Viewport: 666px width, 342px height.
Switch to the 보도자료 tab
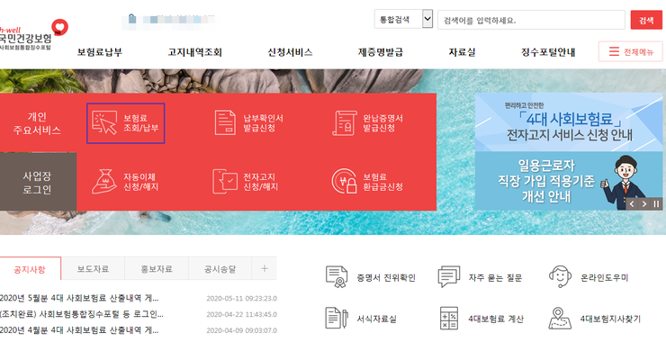[93, 268]
